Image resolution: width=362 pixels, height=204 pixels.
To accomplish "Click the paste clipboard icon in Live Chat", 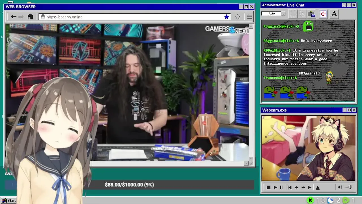I will pyautogui.click(x=311, y=14).
